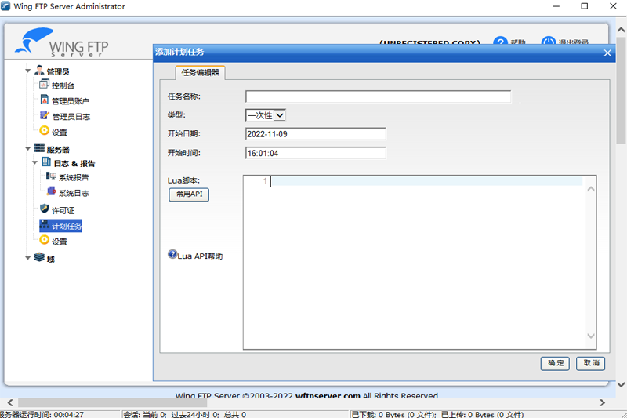Image resolution: width=627 pixels, height=418 pixels.
Task: Click the 管理员账户 admin accounts icon
Action: (45, 100)
